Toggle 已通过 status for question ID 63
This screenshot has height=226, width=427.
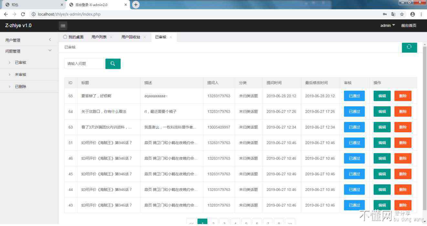coord(354,127)
